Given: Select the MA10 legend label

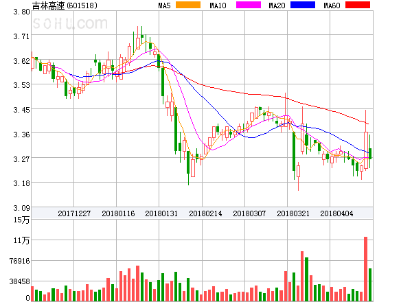Looking at the screenshot, I should [x=218, y=5].
